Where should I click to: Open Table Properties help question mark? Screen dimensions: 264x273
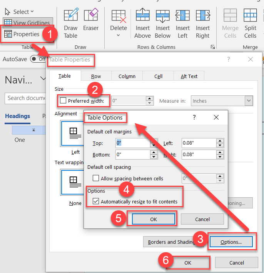coord(229,59)
